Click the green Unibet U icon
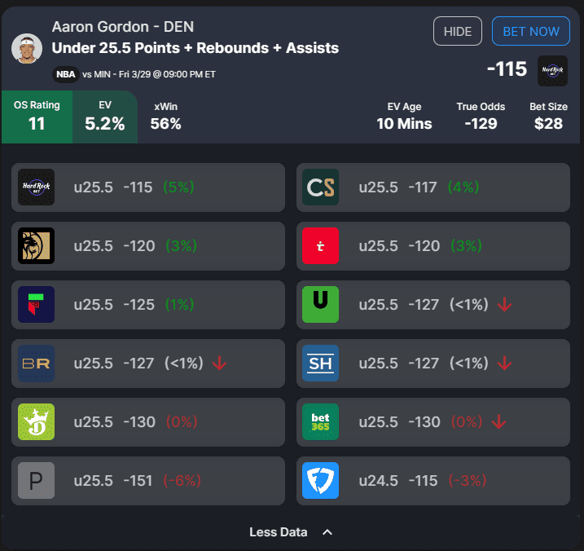The height and width of the screenshot is (551, 584). (320, 304)
